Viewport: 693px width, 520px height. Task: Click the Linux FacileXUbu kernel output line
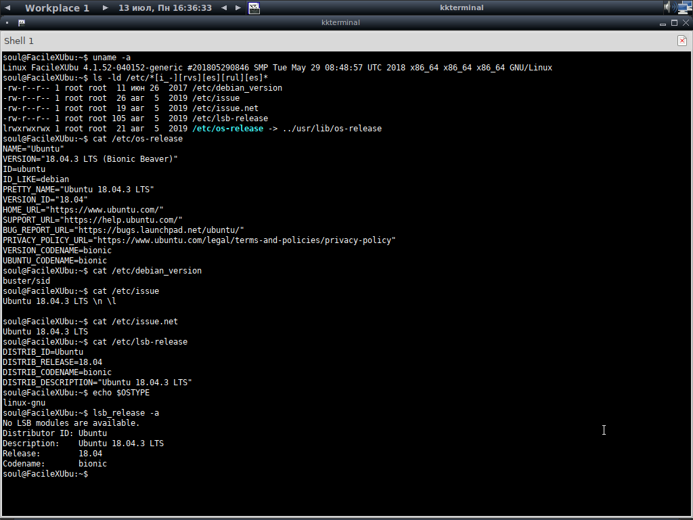(x=277, y=68)
